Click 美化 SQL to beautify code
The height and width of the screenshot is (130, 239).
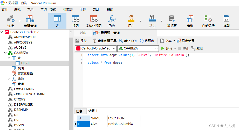(128, 41)
